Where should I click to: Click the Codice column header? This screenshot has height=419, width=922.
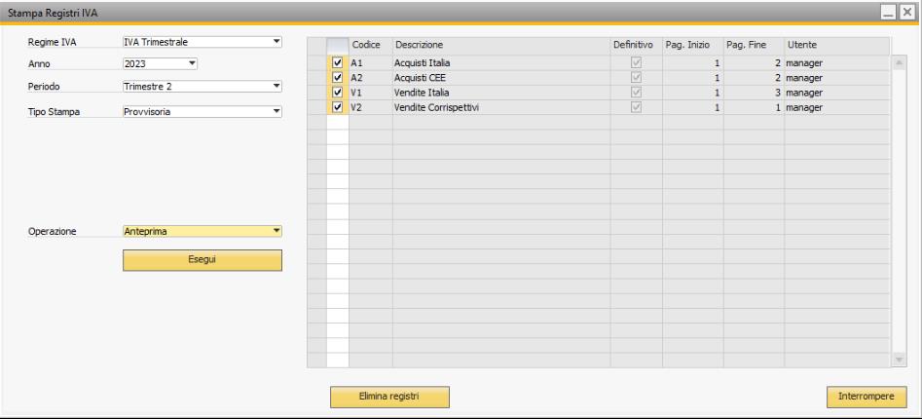coord(370,46)
